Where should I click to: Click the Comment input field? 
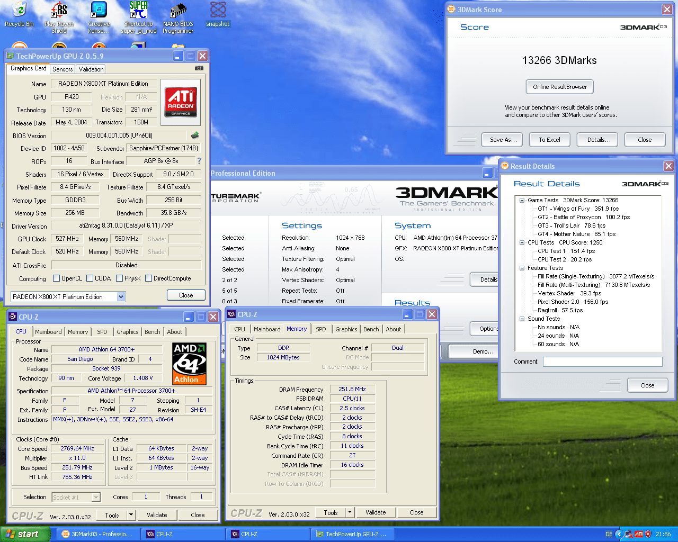tap(602, 362)
